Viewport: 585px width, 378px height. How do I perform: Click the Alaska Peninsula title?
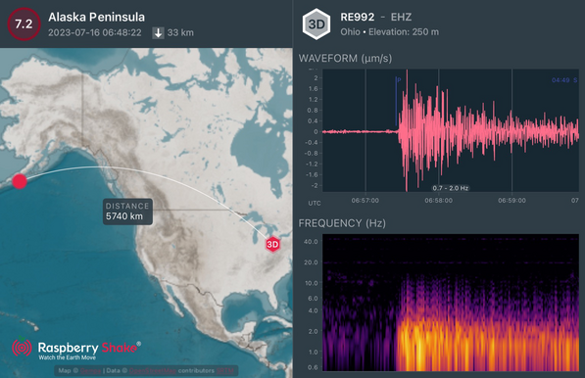[96, 18]
